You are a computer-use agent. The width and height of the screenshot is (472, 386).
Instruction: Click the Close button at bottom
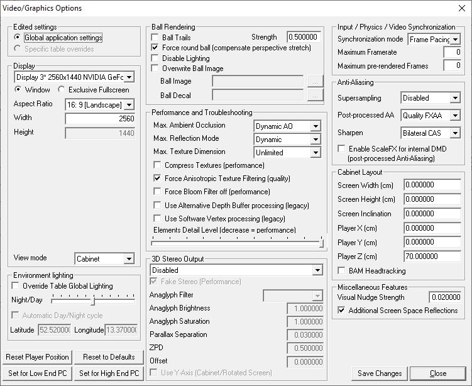(438, 373)
